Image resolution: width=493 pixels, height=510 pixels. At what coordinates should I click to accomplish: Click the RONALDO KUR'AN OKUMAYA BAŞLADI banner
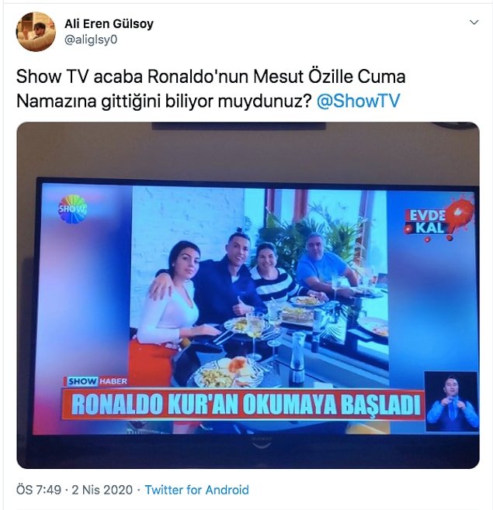pos(245,405)
